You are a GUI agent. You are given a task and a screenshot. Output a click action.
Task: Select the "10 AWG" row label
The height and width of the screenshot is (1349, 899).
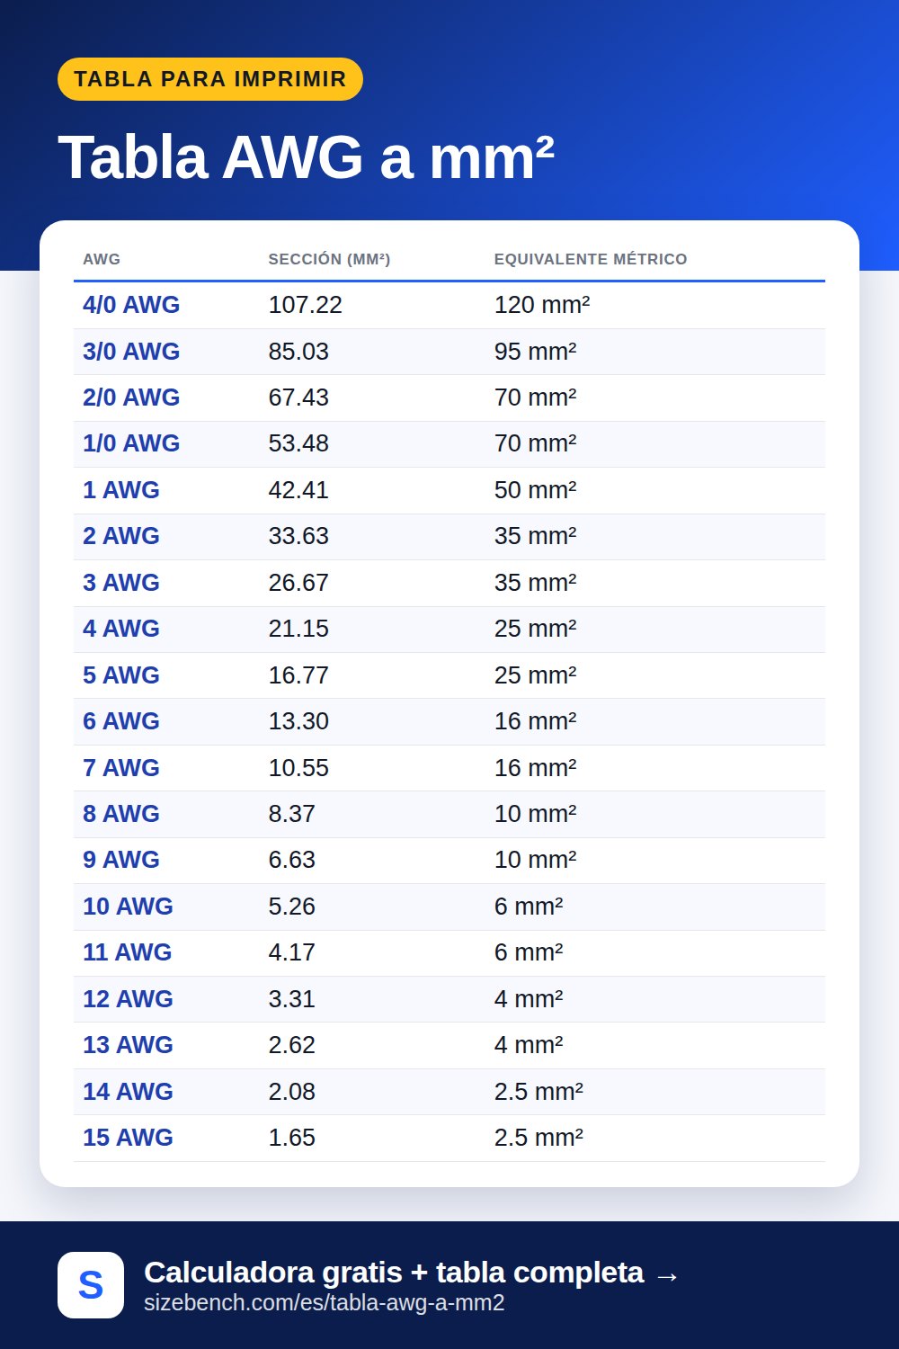pos(128,907)
